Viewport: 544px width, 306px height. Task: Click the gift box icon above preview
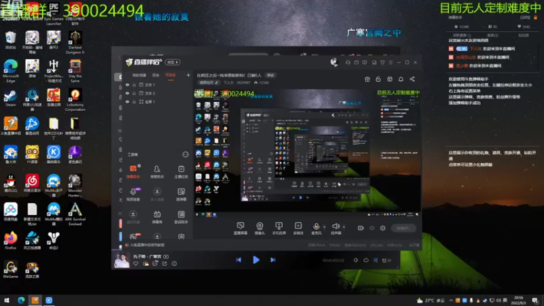(367, 79)
